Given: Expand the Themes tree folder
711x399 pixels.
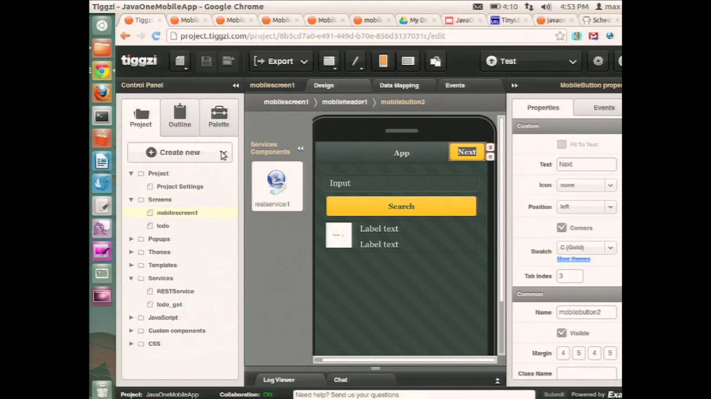Looking at the screenshot, I should click(x=131, y=252).
